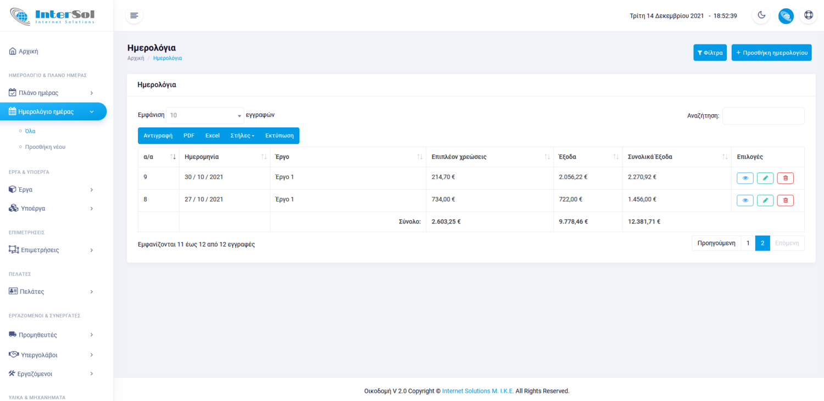Click the Προσθήκη ημερολογίου button
824x401 pixels.
[x=771, y=53]
